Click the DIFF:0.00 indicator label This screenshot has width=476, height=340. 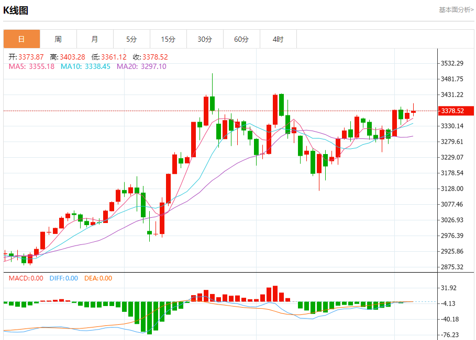64,278
